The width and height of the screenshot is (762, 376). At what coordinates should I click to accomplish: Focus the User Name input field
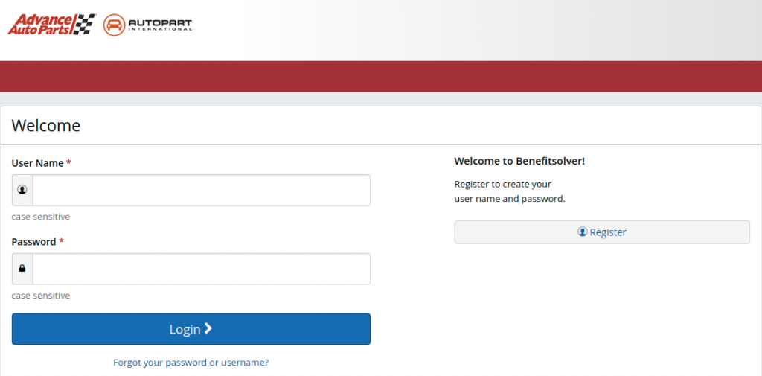(x=201, y=190)
